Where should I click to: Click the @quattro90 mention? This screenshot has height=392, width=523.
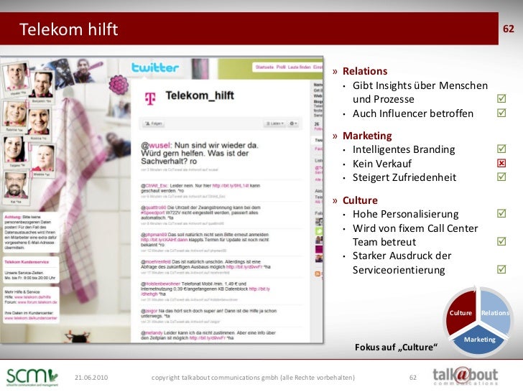(x=154, y=207)
